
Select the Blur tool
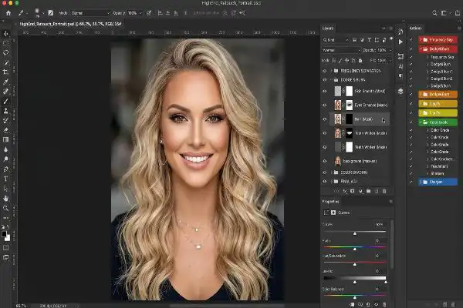[x=5, y=149]
